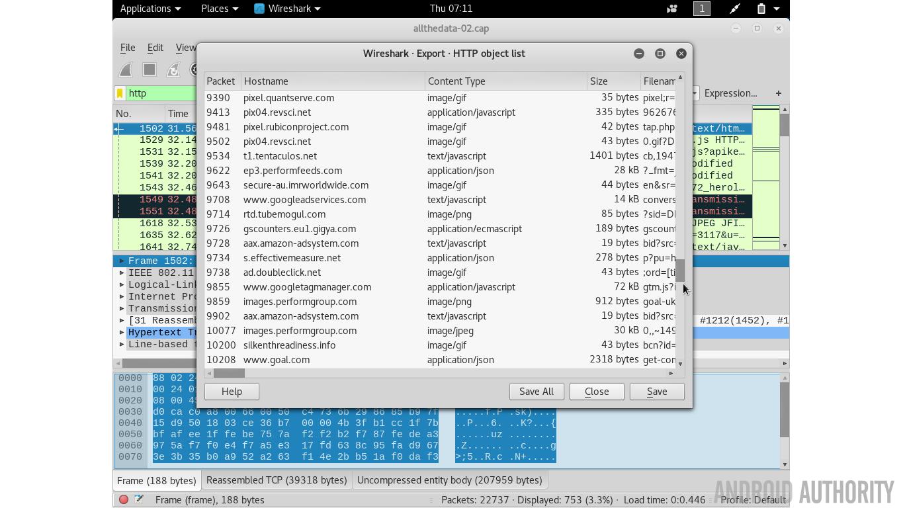Select the silkenthreadiness.info row
The image size is (903, 508).
[x=440, y=345]
